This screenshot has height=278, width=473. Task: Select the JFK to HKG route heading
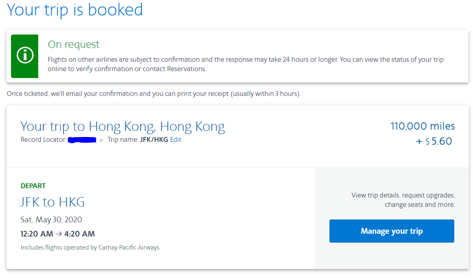tap(52, 202)
